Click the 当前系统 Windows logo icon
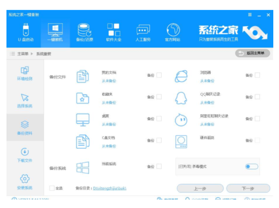The height and width of the screenshot is (208, 279). (83, 167)
